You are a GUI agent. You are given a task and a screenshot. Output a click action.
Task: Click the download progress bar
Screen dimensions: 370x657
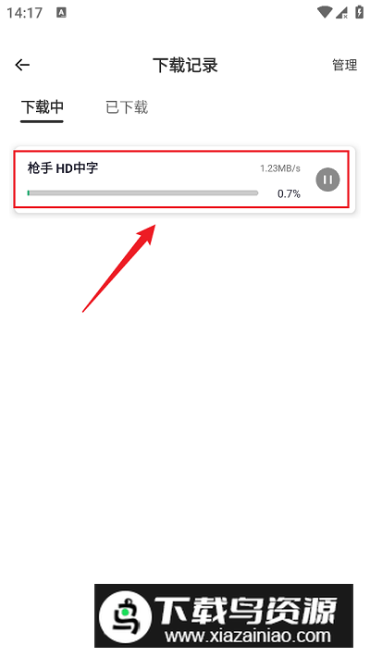tap(142, 193)
